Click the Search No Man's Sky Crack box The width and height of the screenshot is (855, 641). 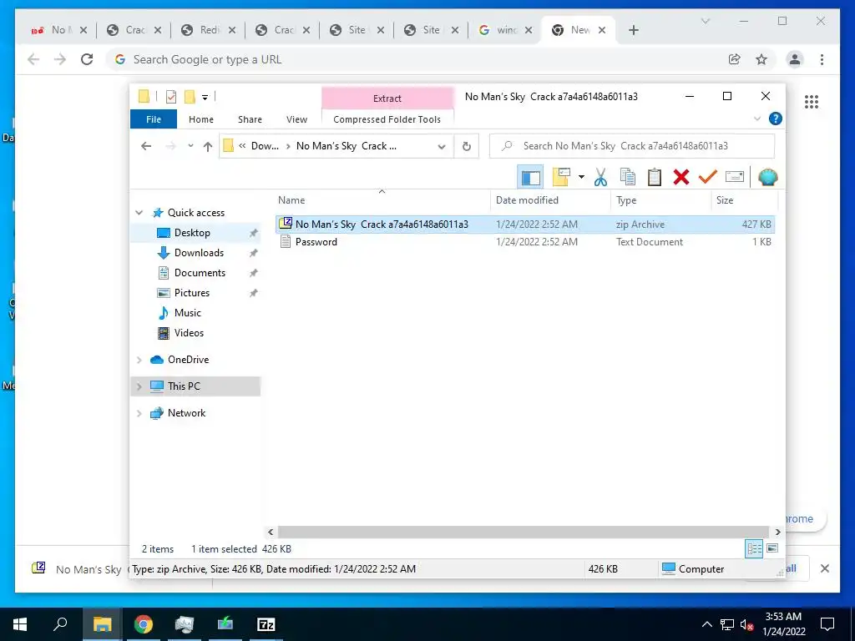pos(632,146)
